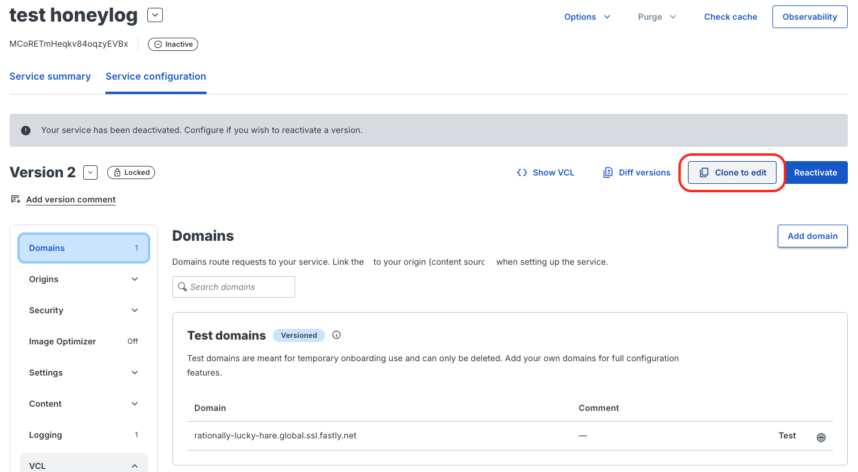Screen dimensions: 858x472
Task: Click the magnifier icon in Search domains
Action: [183, 287]
